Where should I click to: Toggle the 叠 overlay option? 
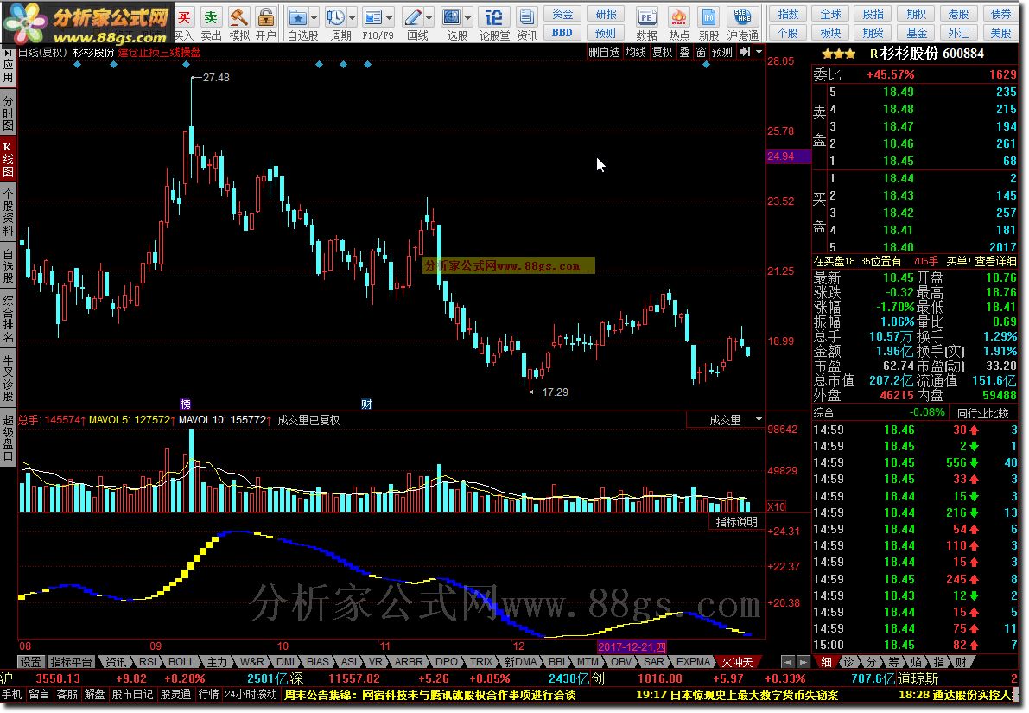[x=684, y=52]
